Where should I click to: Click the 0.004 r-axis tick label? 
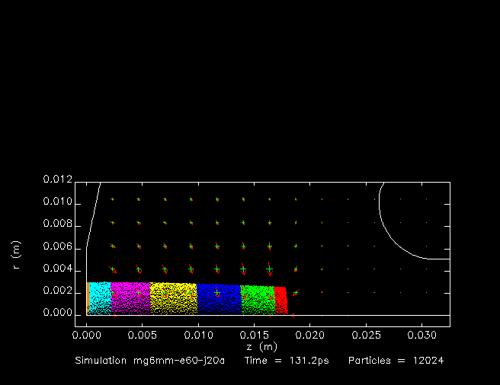58,269
